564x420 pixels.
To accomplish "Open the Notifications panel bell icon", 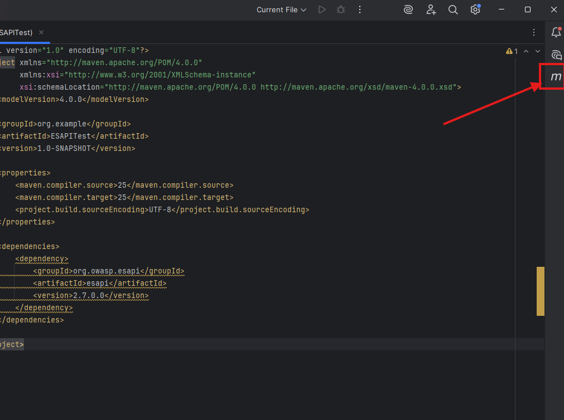I will [556, 32].
